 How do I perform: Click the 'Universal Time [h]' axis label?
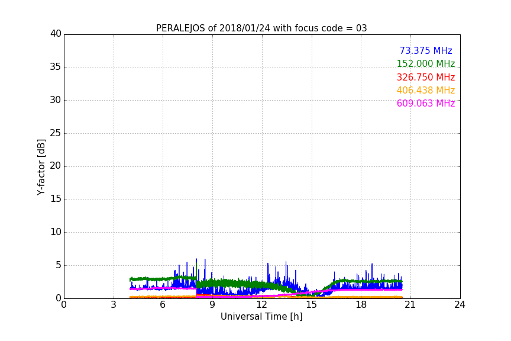pos(261,317)
